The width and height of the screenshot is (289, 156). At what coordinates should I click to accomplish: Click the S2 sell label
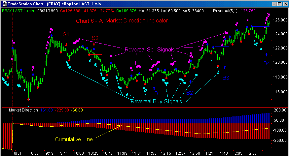point(95,38)
